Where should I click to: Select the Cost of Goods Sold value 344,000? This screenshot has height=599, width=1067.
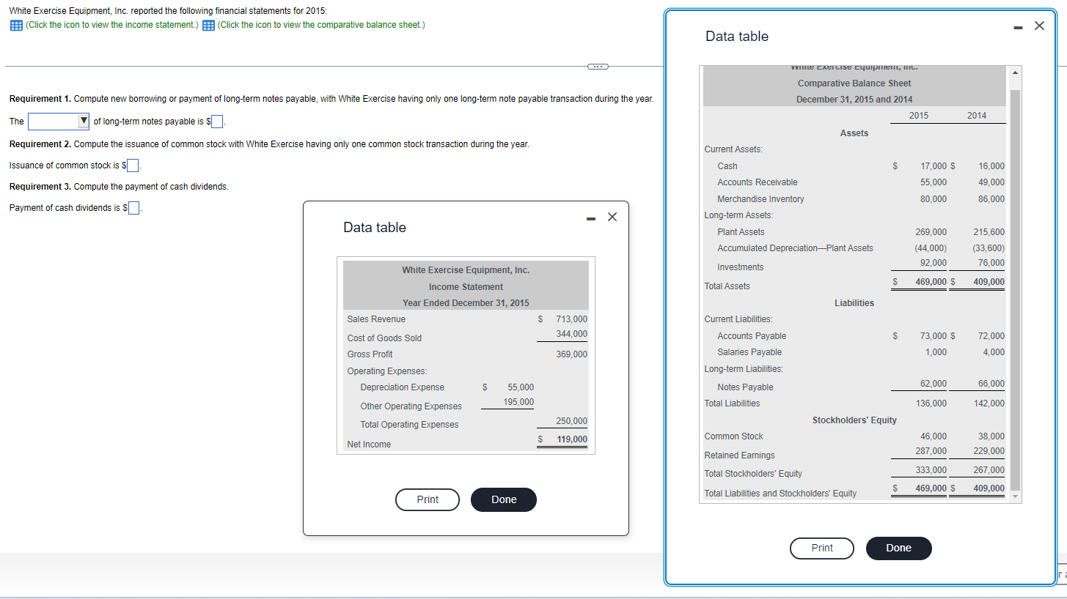571,334
